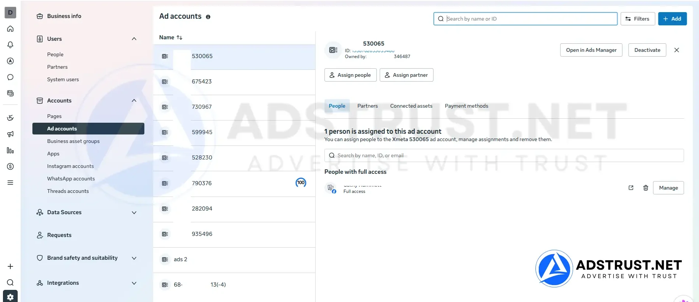Click the trash icon to remove person
Screen dimensions: 699x302
click(x=646, y=188)
